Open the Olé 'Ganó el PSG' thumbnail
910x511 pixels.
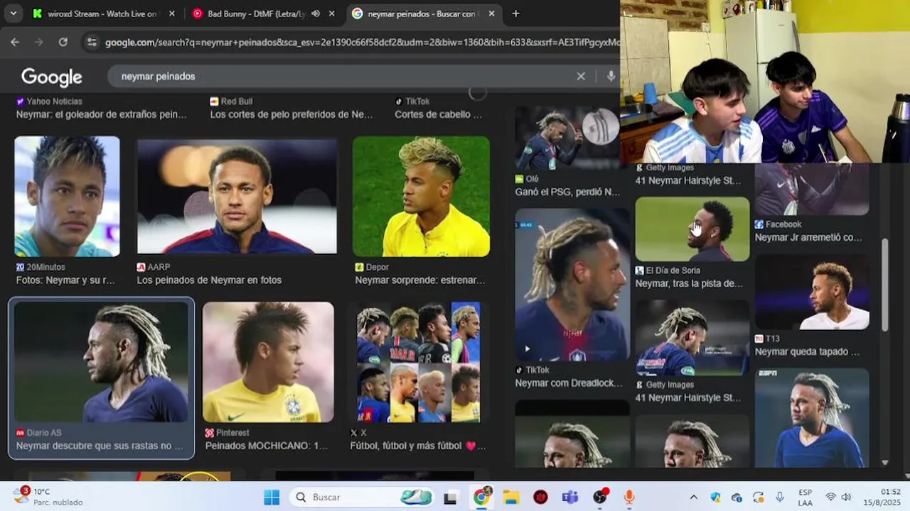(x=567, y=138)
